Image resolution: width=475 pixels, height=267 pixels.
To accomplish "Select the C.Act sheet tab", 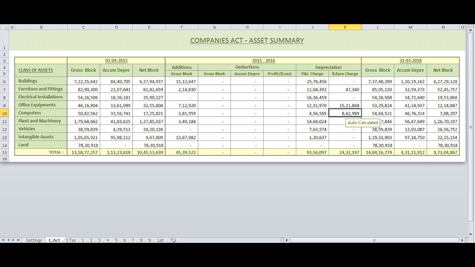I will [54, 240].
